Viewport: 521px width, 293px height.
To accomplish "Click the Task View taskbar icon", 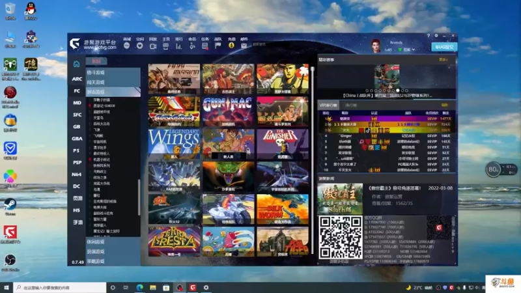I will click(126, 287).
